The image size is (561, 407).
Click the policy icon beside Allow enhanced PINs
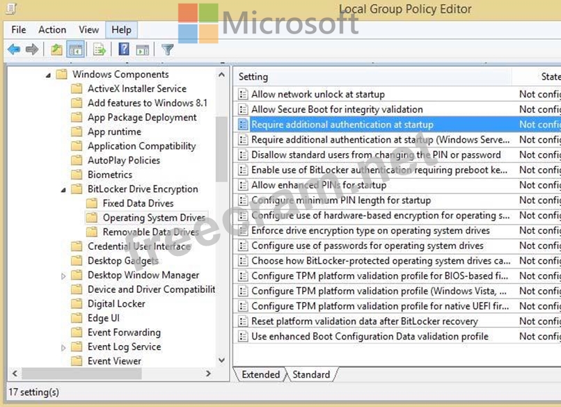coord(243,185)
